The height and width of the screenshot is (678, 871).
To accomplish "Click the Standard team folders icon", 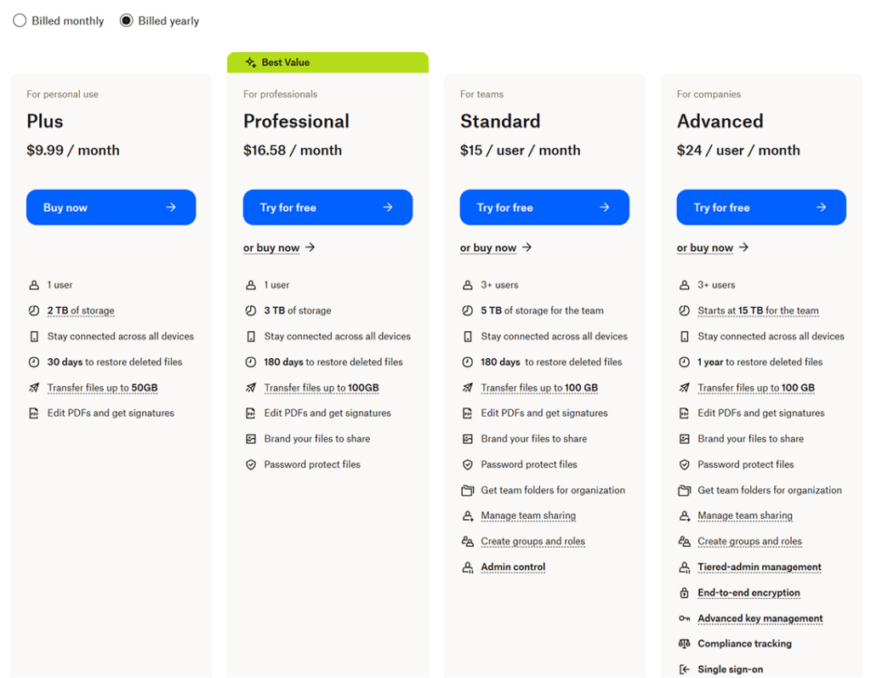I will point(468,490).
